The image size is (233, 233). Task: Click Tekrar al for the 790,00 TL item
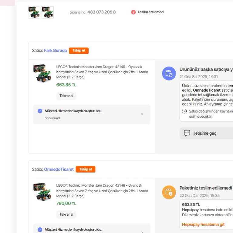66,214
